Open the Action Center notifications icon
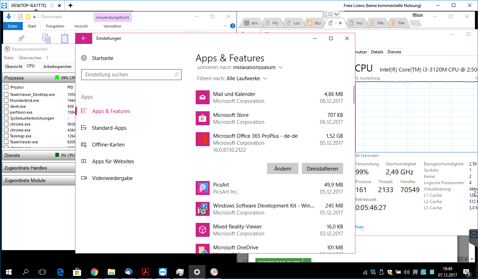The width and height of the screenshot is (478, 279). 466,272
